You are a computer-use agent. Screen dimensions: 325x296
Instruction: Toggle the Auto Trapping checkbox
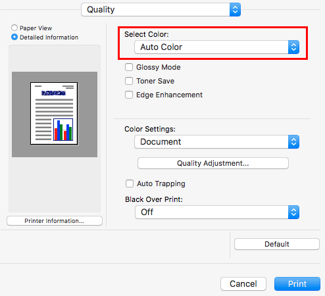(x=130, y=184)
